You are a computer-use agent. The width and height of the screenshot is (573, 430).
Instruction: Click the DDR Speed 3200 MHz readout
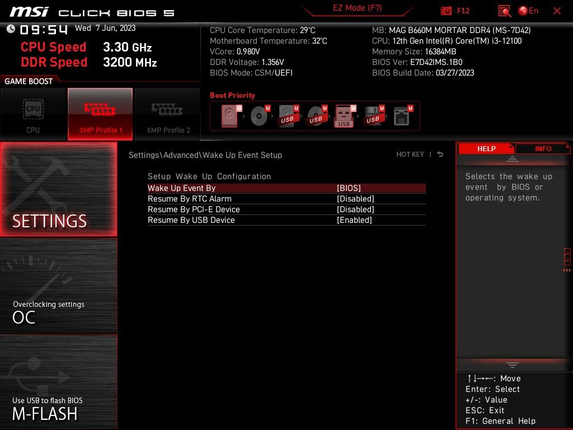[89, 62]
